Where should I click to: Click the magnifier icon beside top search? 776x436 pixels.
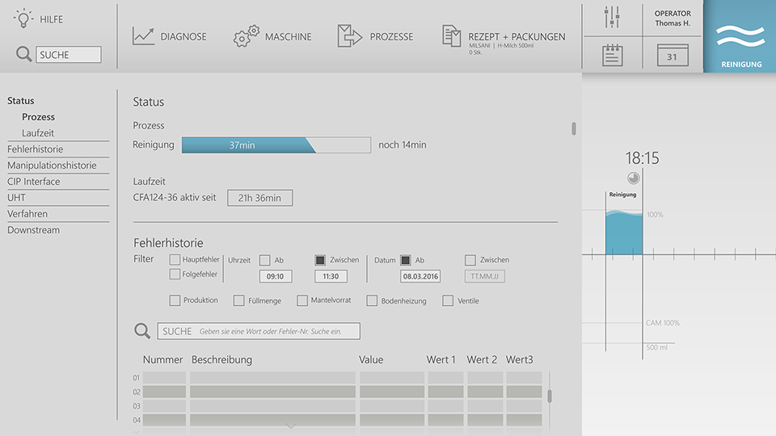(23, 54)
